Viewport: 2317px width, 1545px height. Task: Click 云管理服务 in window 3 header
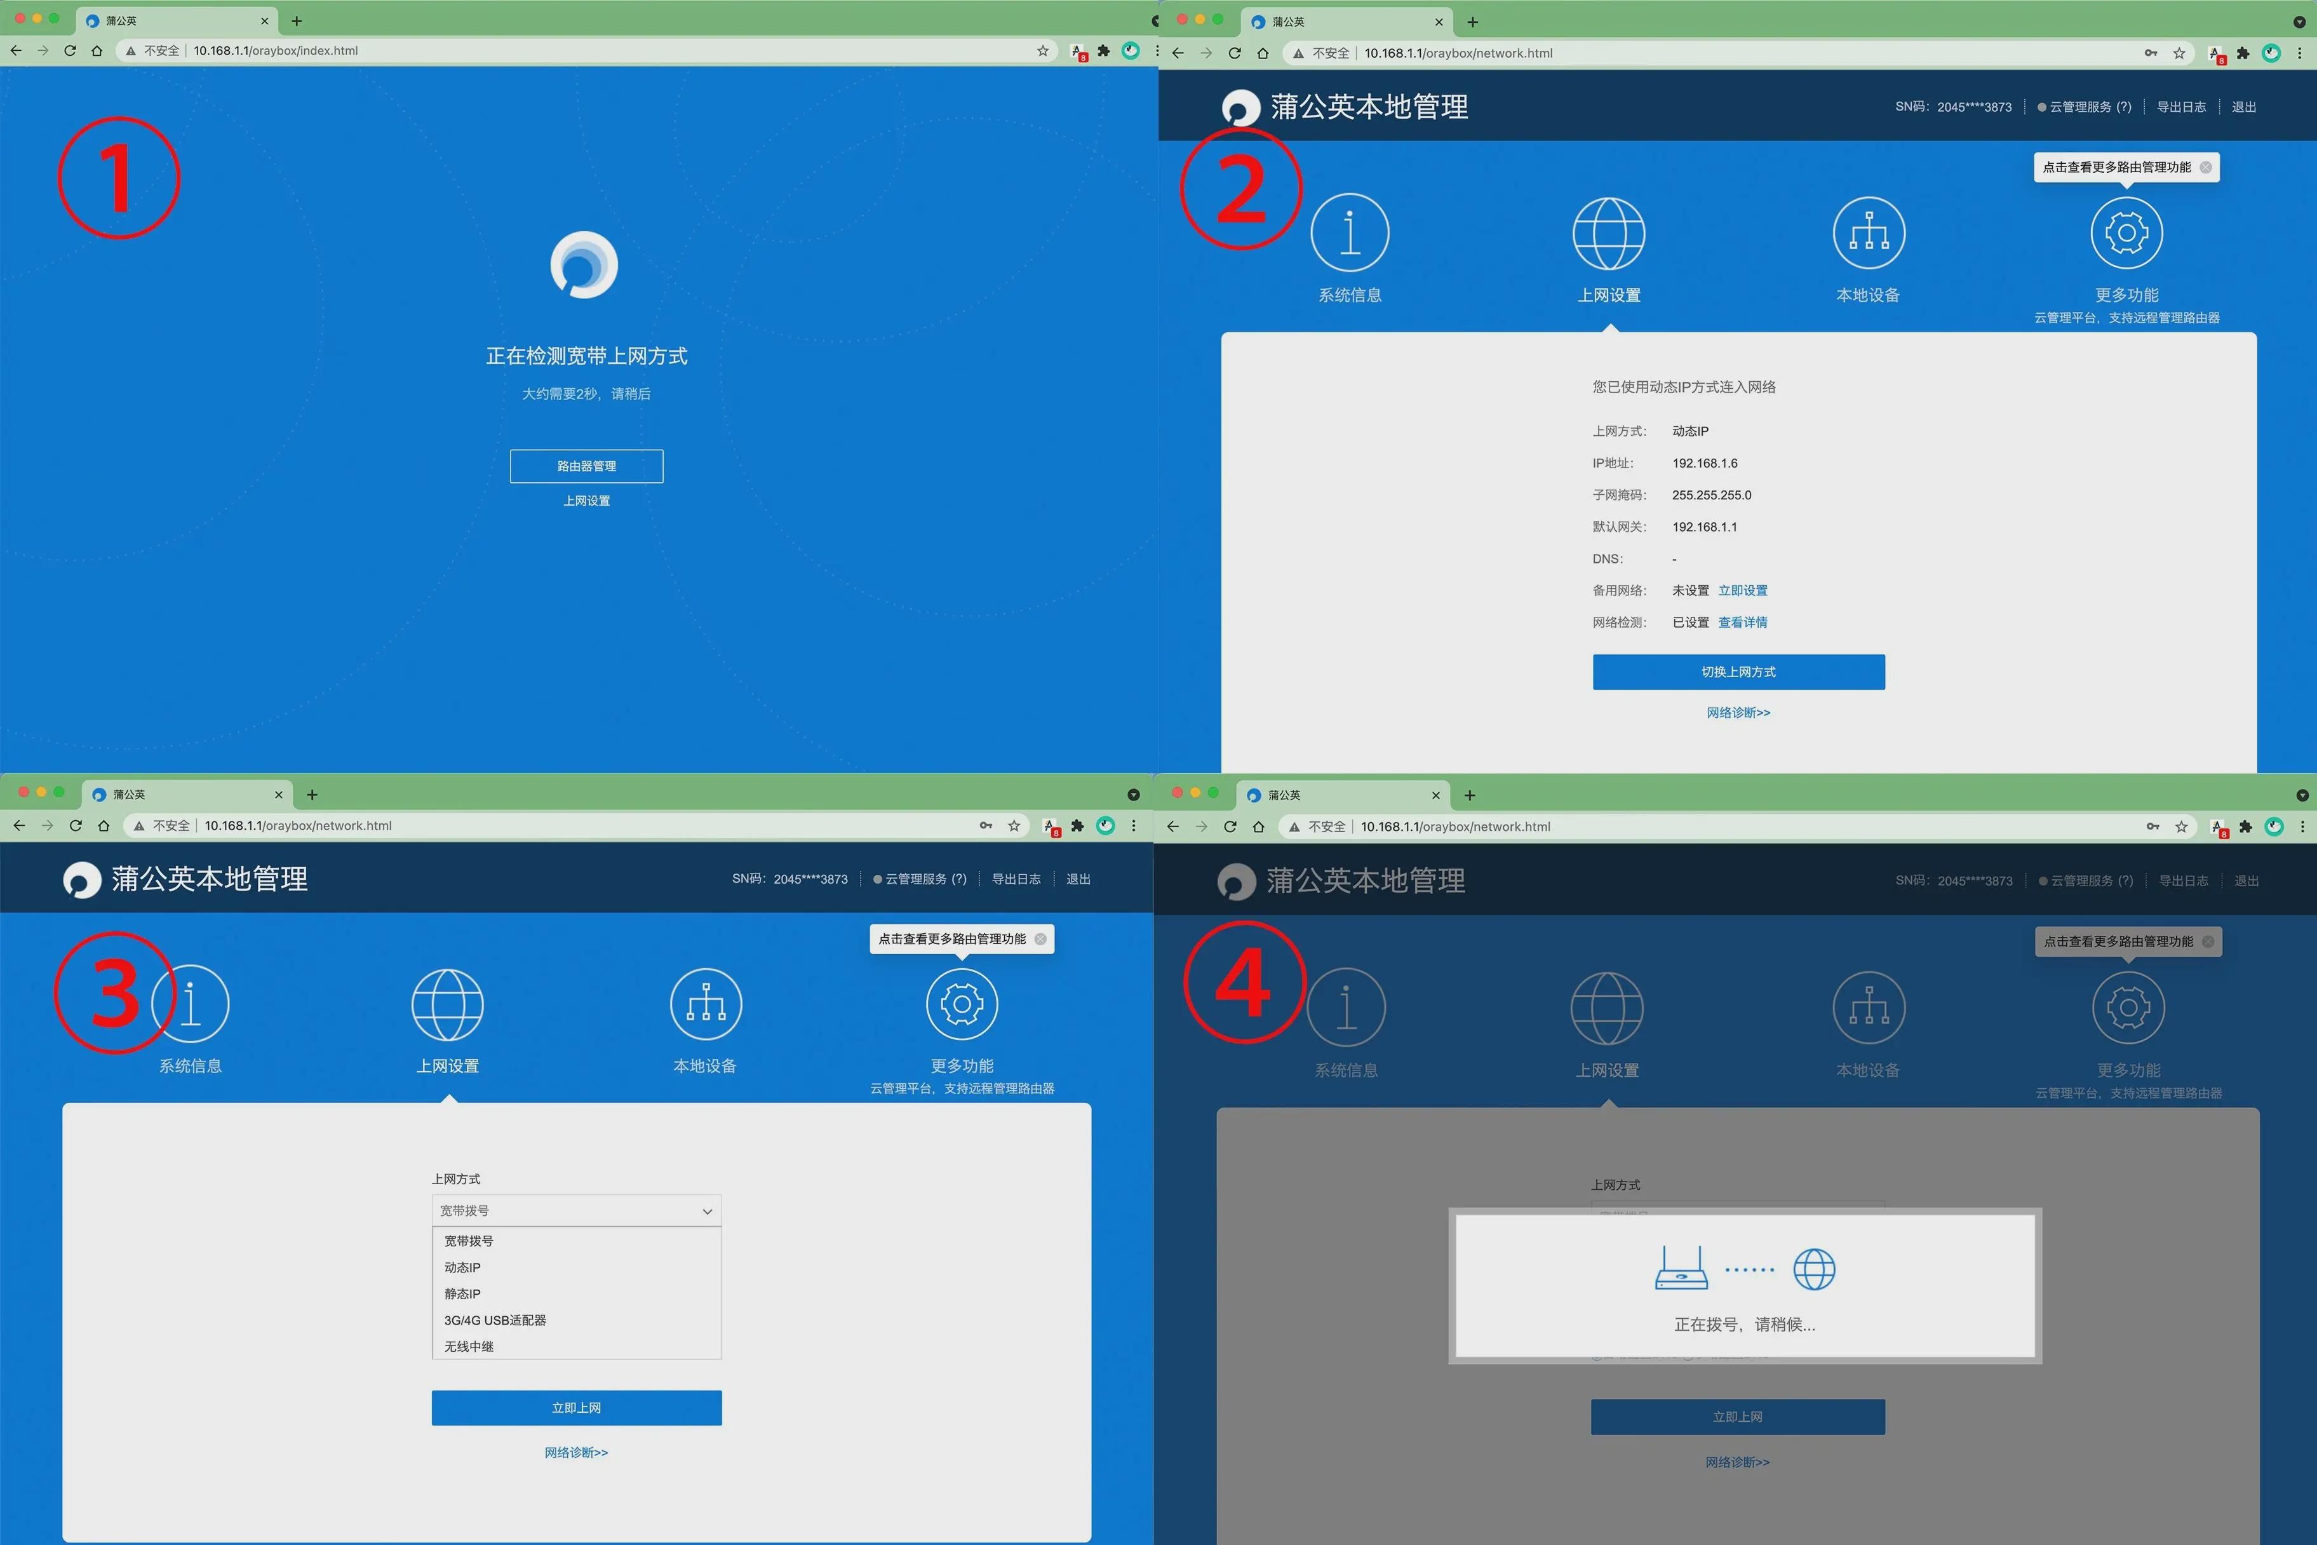[x=920, y=879]
